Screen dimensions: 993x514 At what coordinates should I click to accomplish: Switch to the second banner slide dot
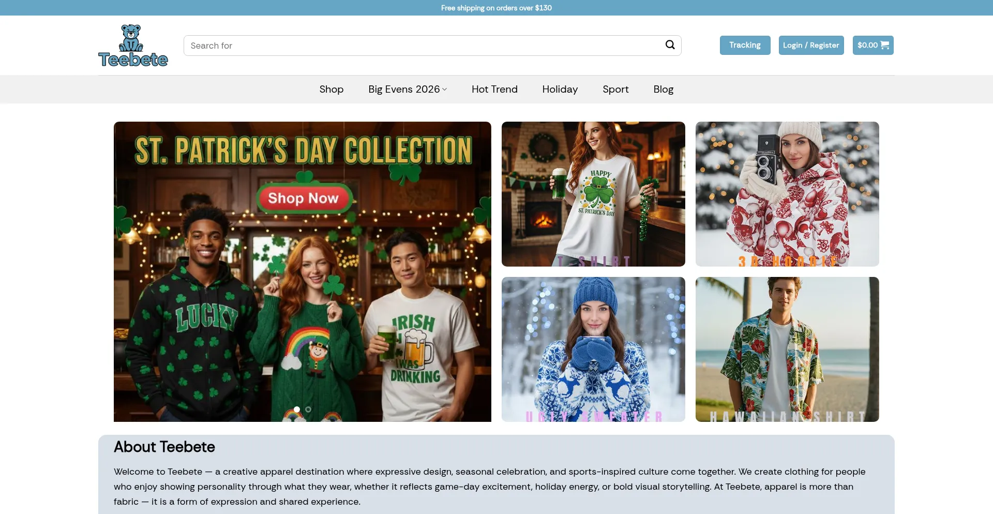308,409
